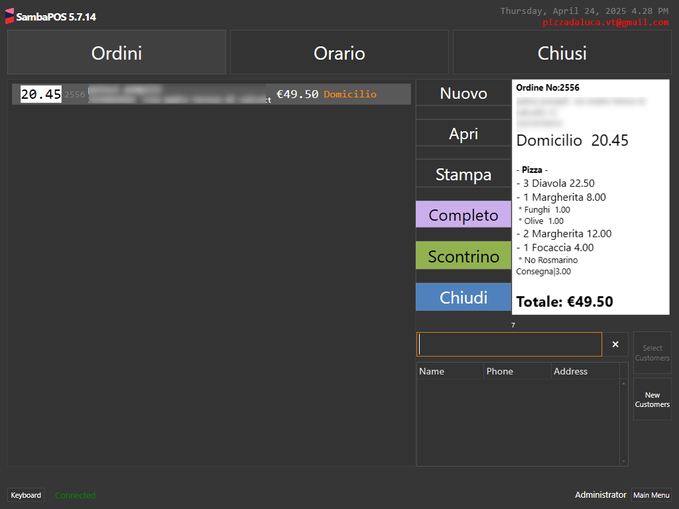Image resolution: width=679 pixels, height=509 pixels.
Task: Click customer list scrollbar down arrow
Action: (623, 461)
